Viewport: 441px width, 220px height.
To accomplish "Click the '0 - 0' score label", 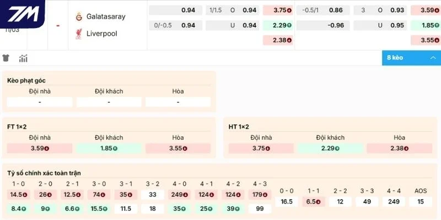I will click(x=287, y=191).
